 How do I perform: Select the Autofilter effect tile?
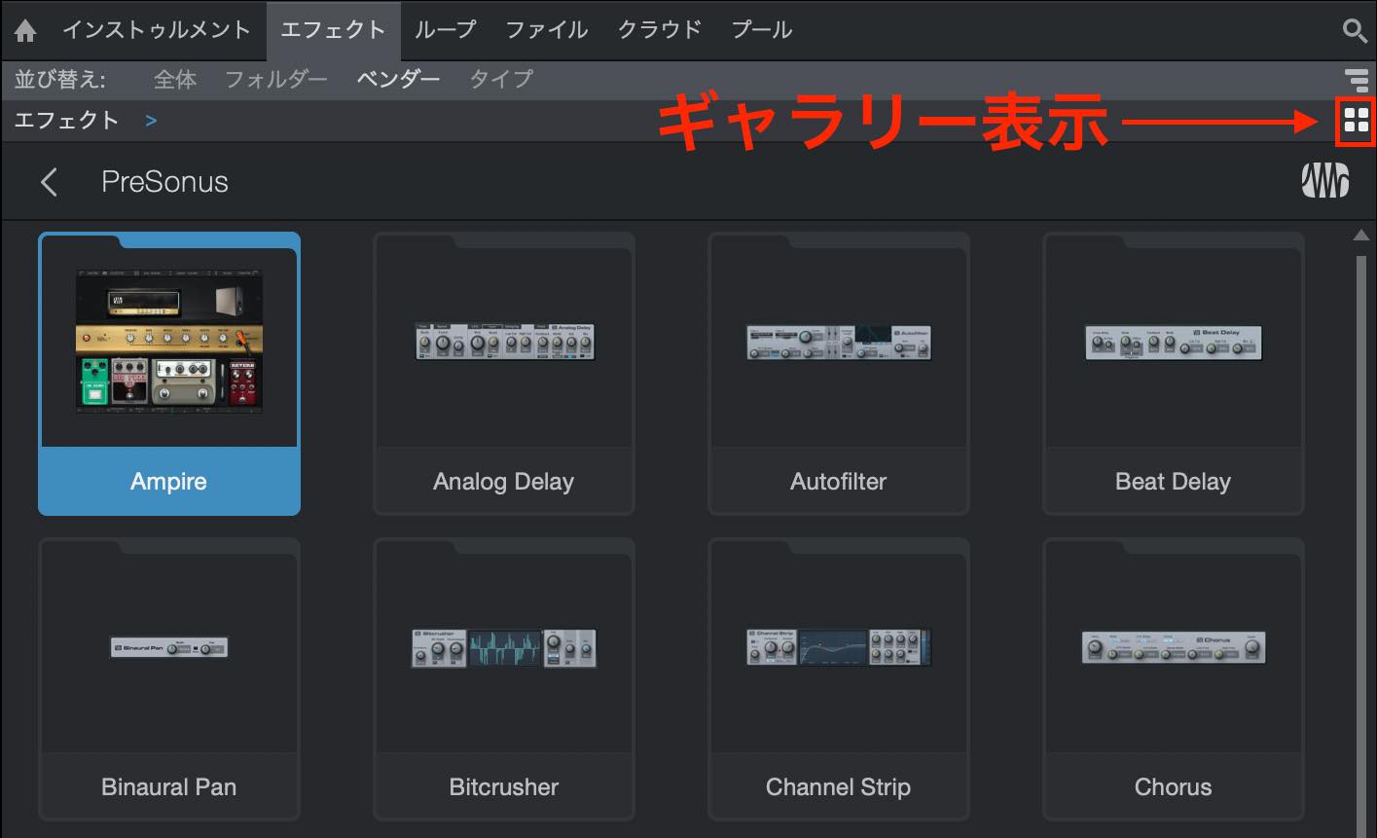[839, 374]
